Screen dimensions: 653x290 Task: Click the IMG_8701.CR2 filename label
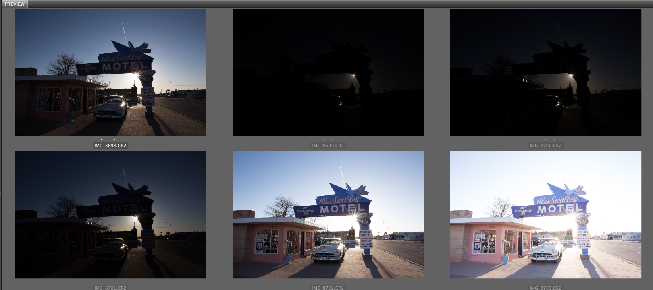110,288
